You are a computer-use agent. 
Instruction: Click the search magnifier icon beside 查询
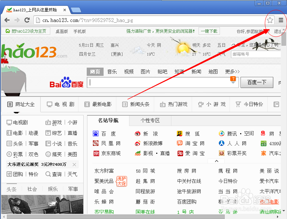tap(48, 174)
